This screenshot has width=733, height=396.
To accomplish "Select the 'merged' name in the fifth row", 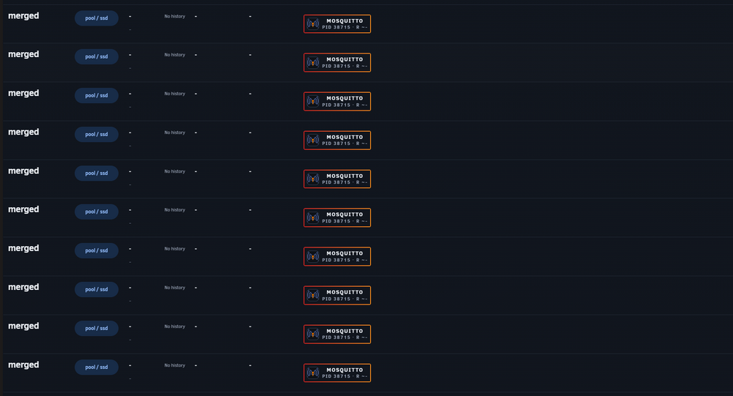I will [23, 171].
